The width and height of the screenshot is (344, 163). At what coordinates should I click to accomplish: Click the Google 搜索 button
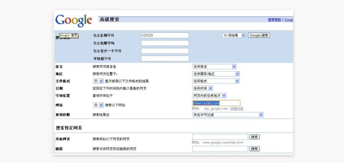pyautogui.click(x=259, y=35)
